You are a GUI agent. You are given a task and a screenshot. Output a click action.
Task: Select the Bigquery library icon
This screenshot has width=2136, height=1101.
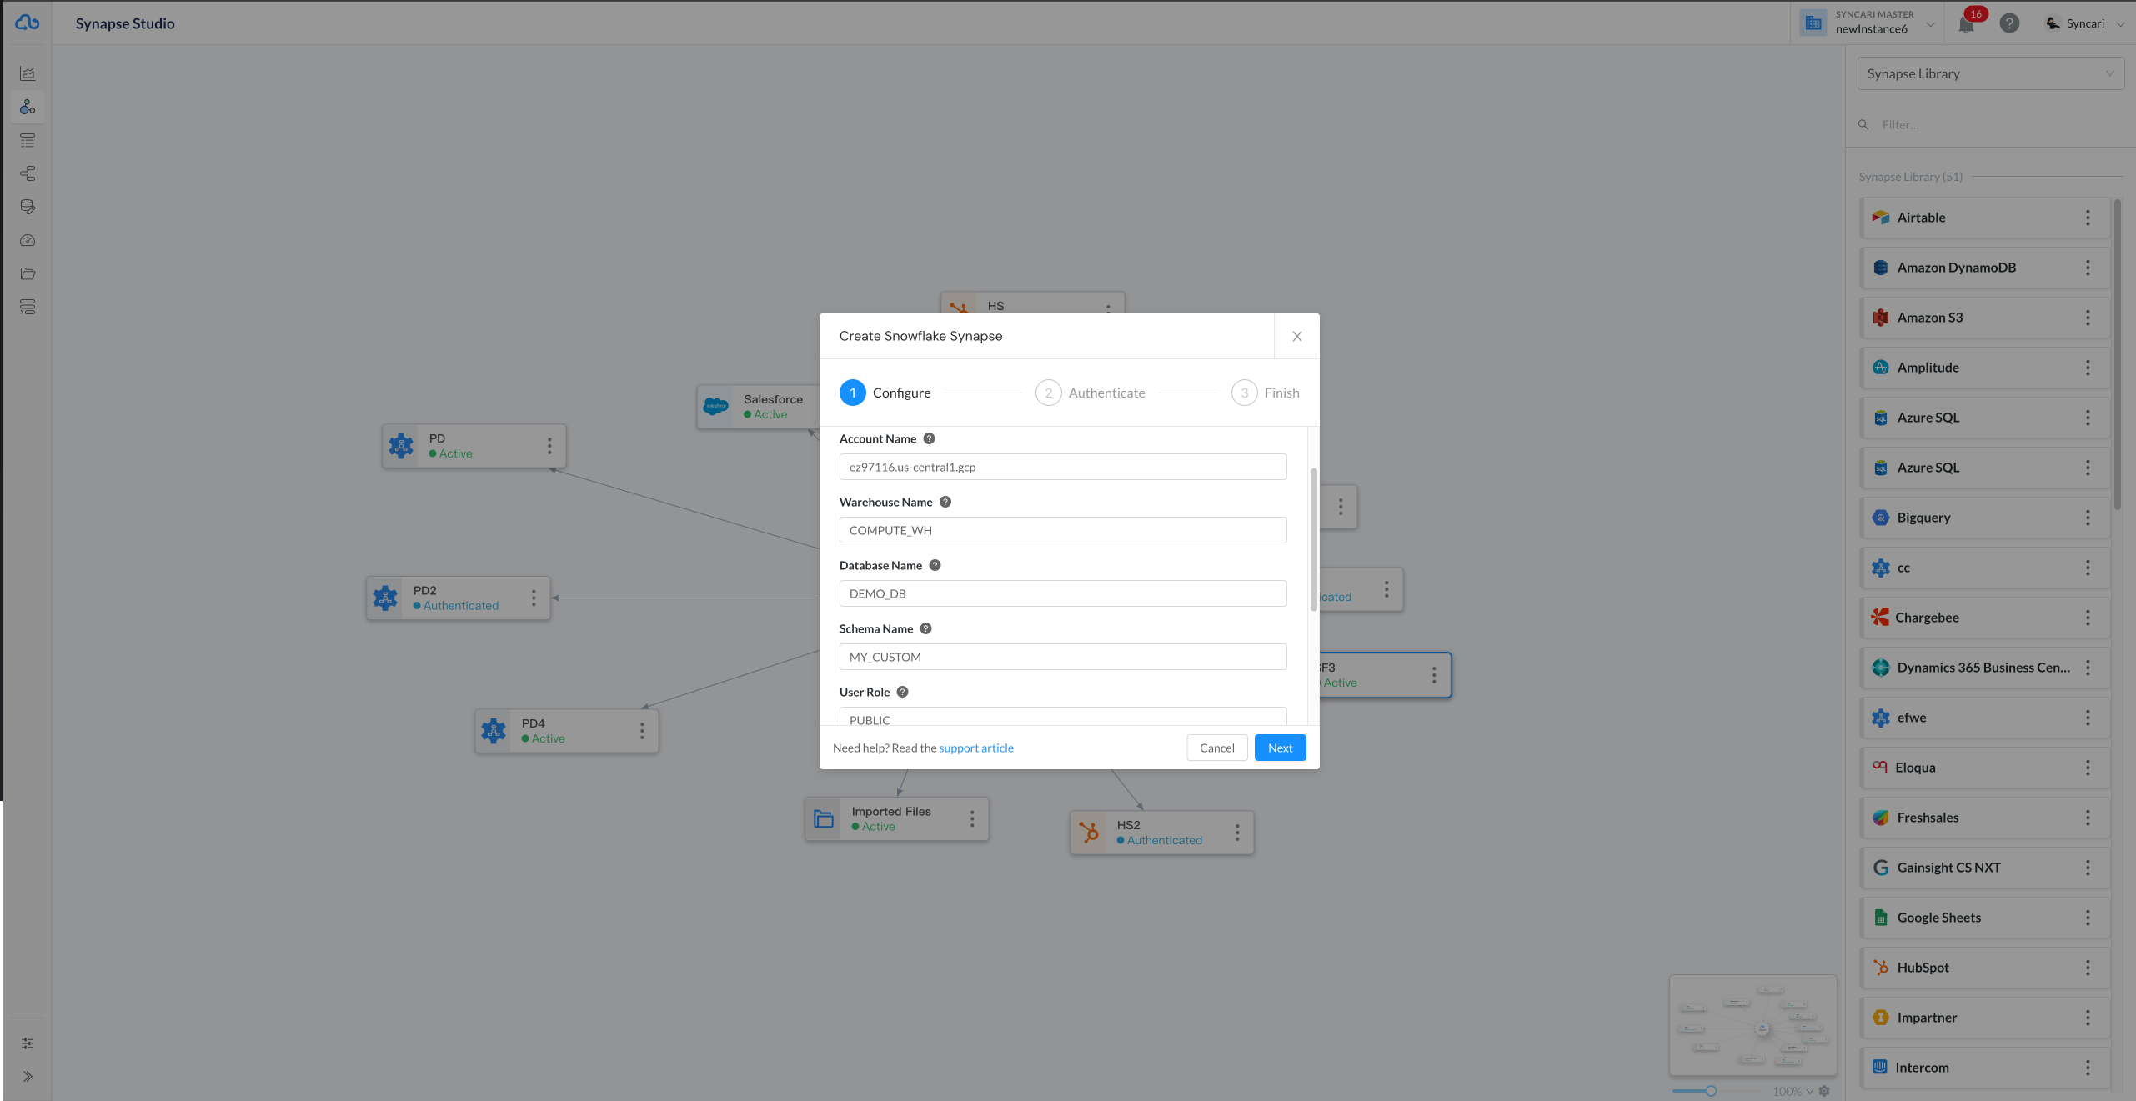coord(1881,518)
